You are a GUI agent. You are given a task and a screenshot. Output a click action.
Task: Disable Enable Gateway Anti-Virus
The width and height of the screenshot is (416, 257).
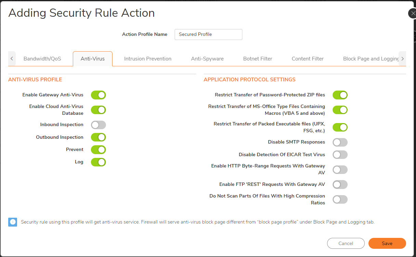(98, 95)
